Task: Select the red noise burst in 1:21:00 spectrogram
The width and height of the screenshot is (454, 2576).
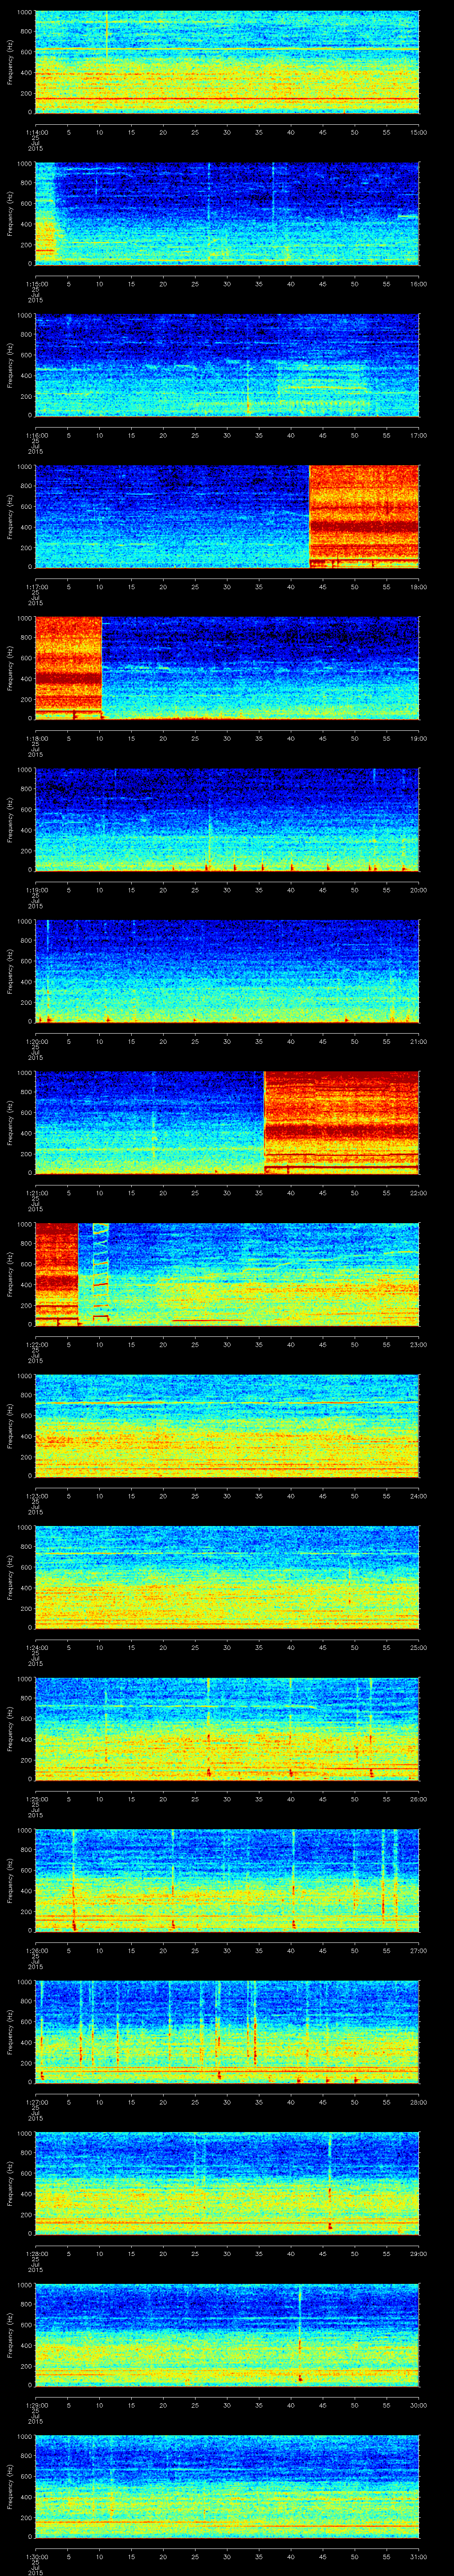Action: [341, 1122]
